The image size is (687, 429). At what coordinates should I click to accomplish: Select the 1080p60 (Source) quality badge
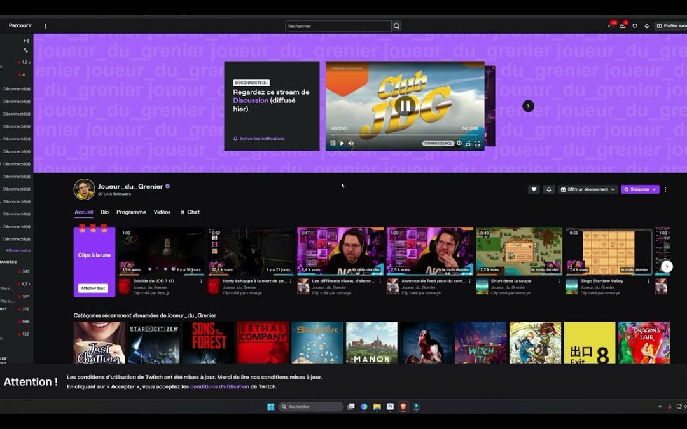tap(438, 143)
